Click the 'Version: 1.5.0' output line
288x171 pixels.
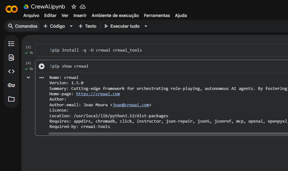click(66, 83)
